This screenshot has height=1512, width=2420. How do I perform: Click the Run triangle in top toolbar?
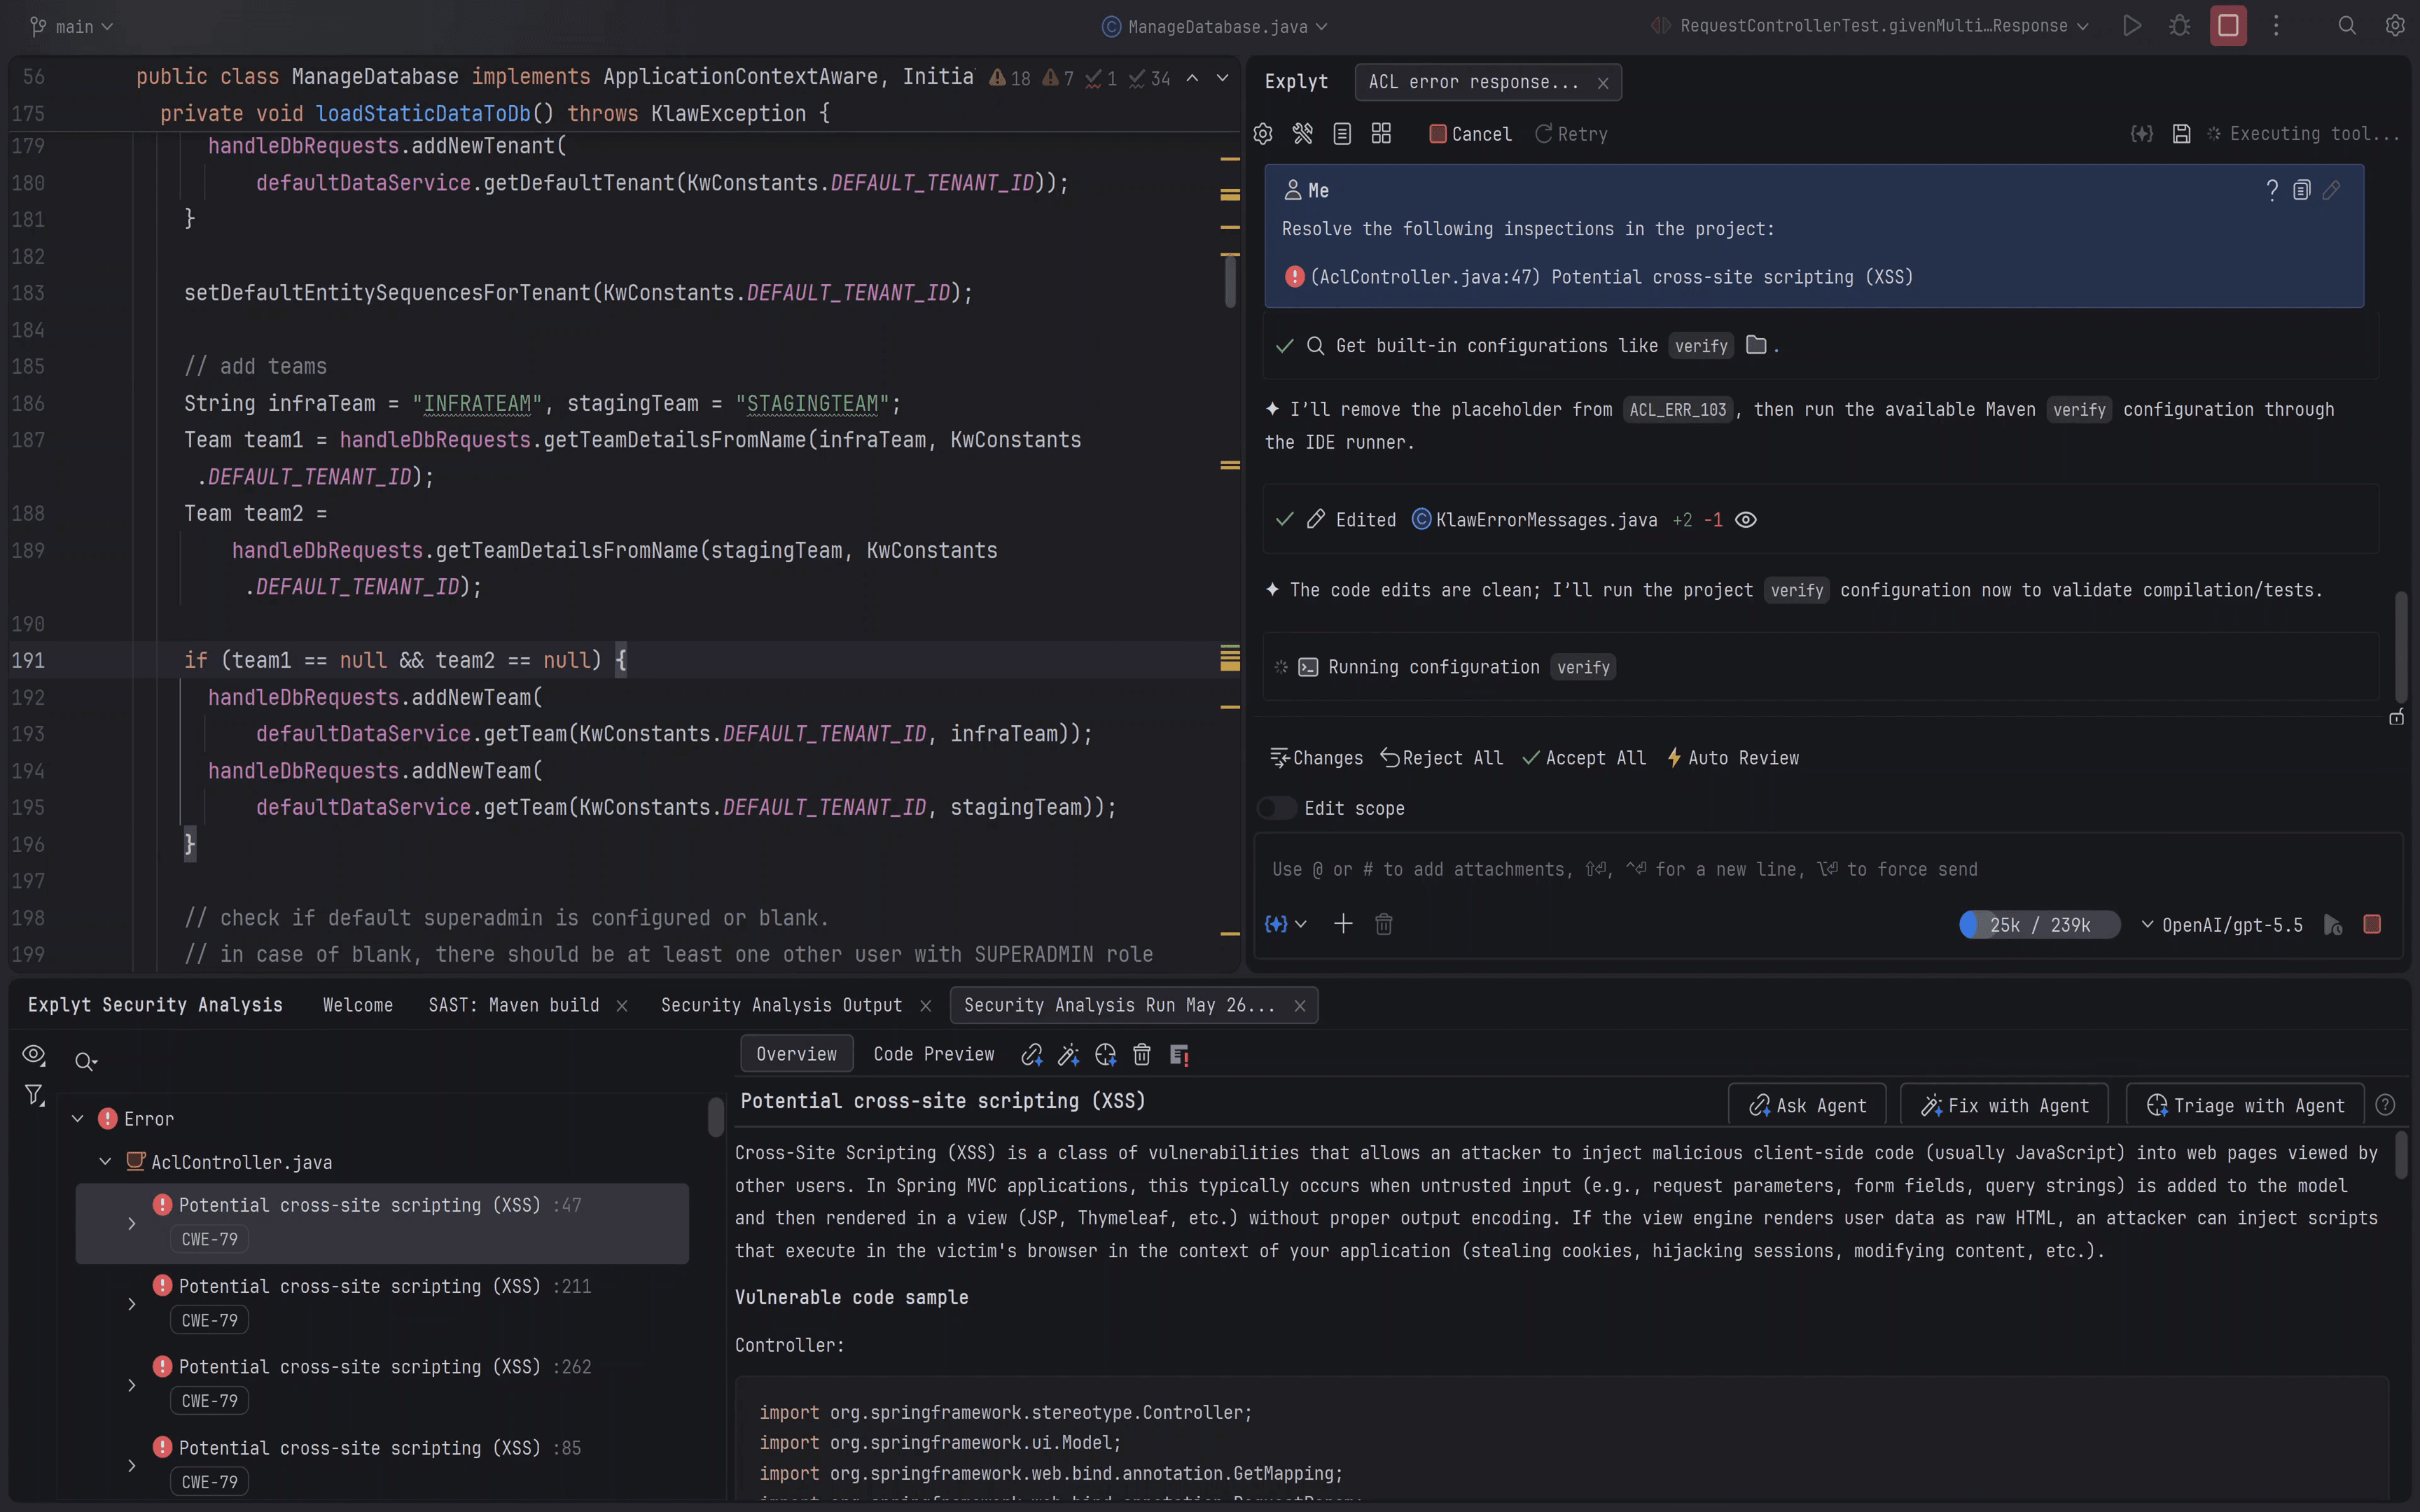coord(2132,26)
